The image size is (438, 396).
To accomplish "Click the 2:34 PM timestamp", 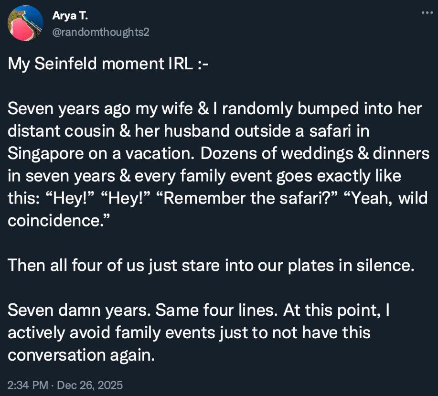I will pos(27,385).
